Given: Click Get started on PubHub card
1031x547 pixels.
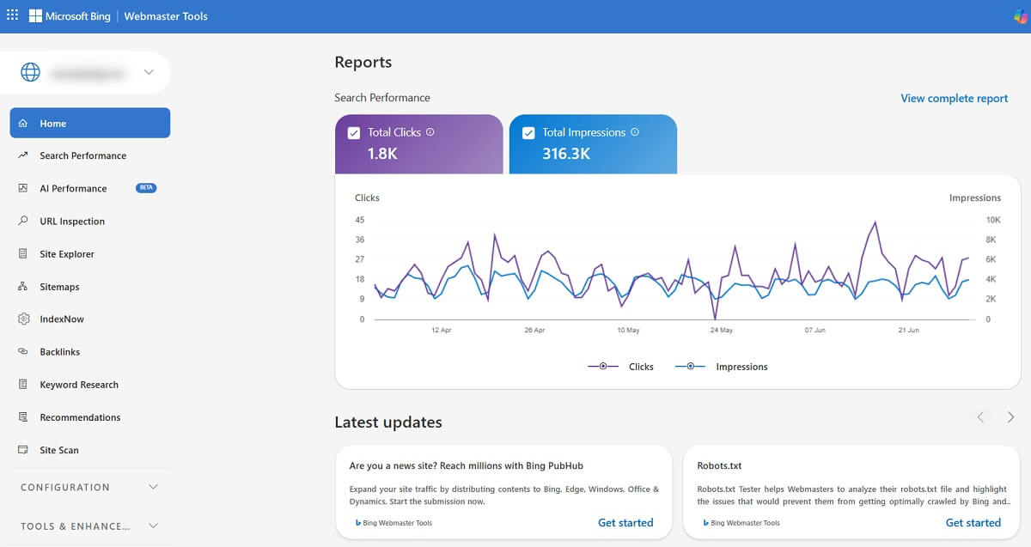Looking at the screenshot, I should click(625, 523).
